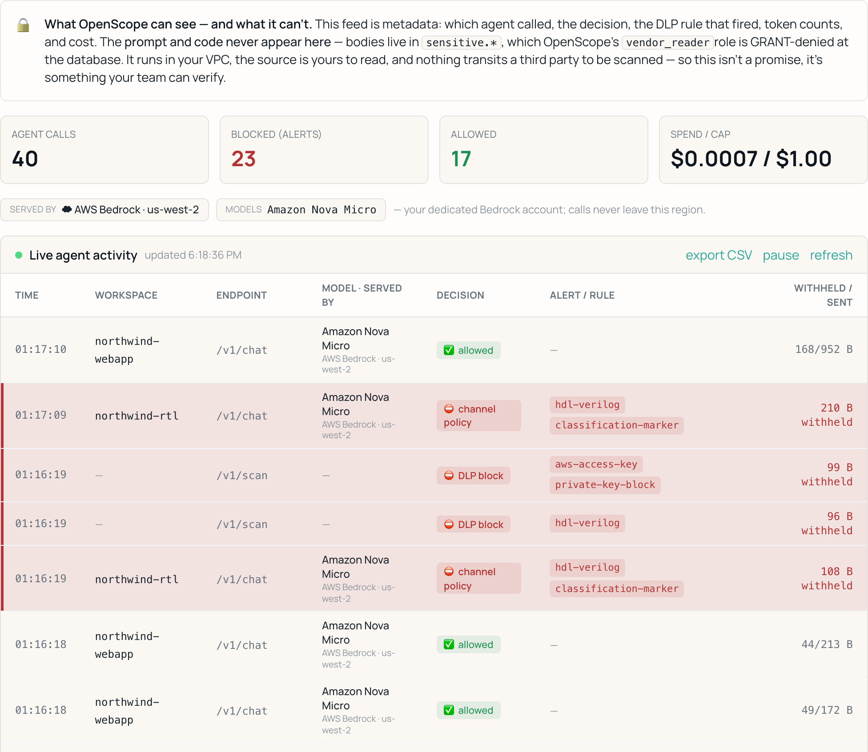
Task: Click red block icon beside aws-access-key row's DLP block
Action: 449,476
